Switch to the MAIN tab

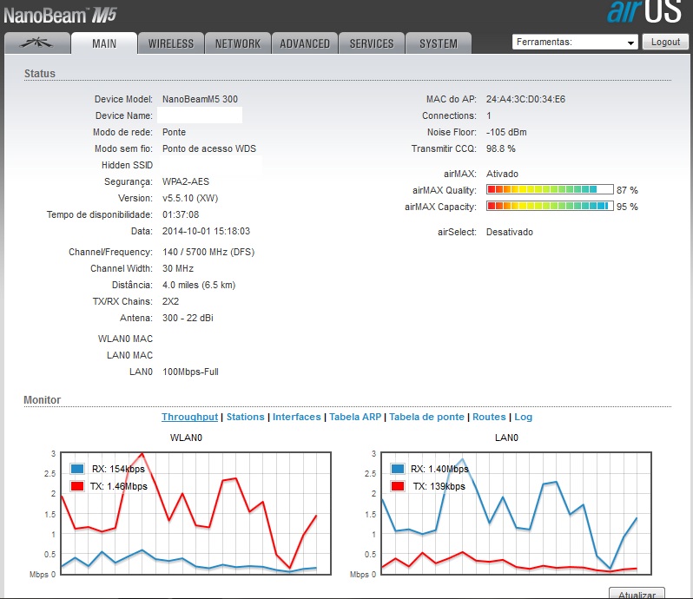click(x=104, y=43)
